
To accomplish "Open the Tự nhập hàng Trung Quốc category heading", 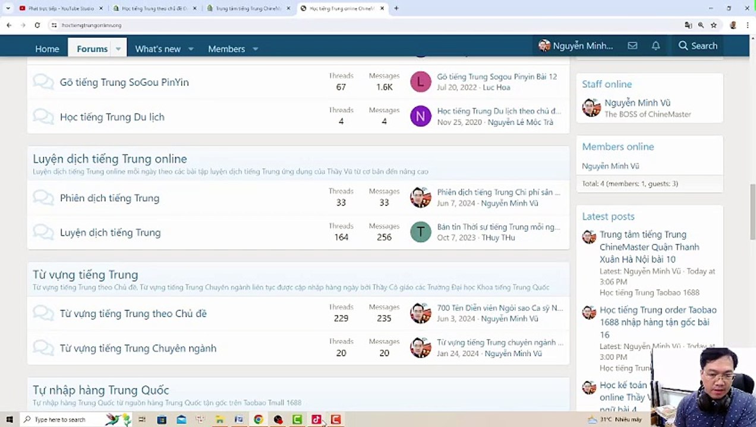I will (x=101, y=390).
